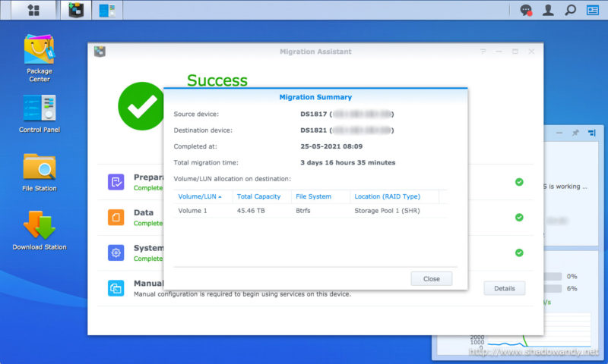Click the orange Data step icon

click(116, 218)
